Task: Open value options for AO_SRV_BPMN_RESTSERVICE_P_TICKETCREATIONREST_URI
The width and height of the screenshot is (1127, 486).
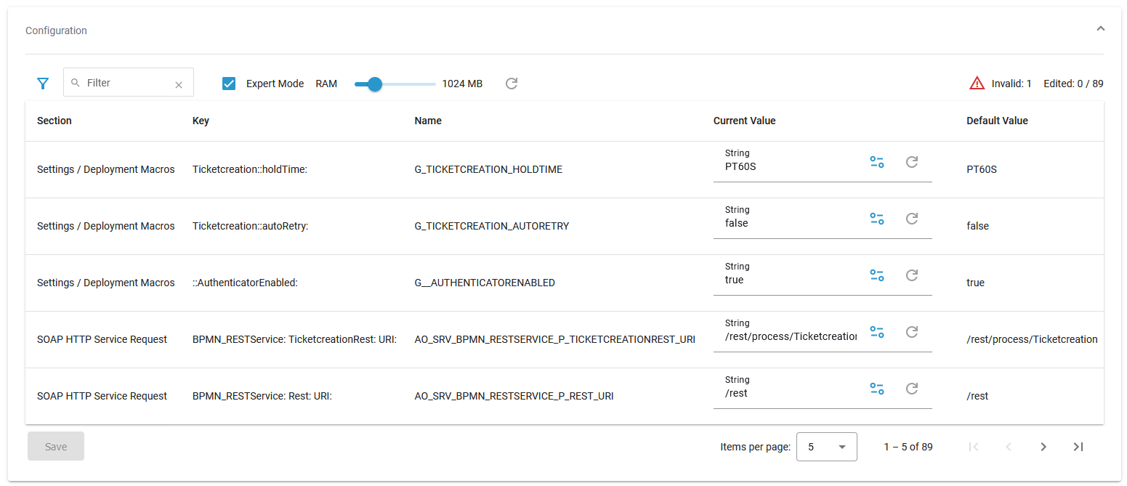Action: click(x=876, y=331)
